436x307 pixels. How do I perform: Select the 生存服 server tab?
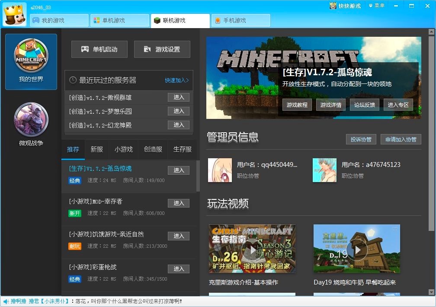point(182,149)
